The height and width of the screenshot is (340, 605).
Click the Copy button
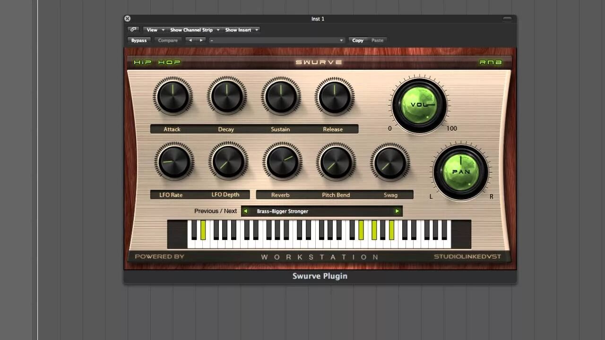pyautogui.click(x=358, y=40)
